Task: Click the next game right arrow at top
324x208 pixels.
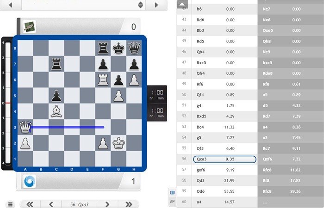Action: coord(156,5)
